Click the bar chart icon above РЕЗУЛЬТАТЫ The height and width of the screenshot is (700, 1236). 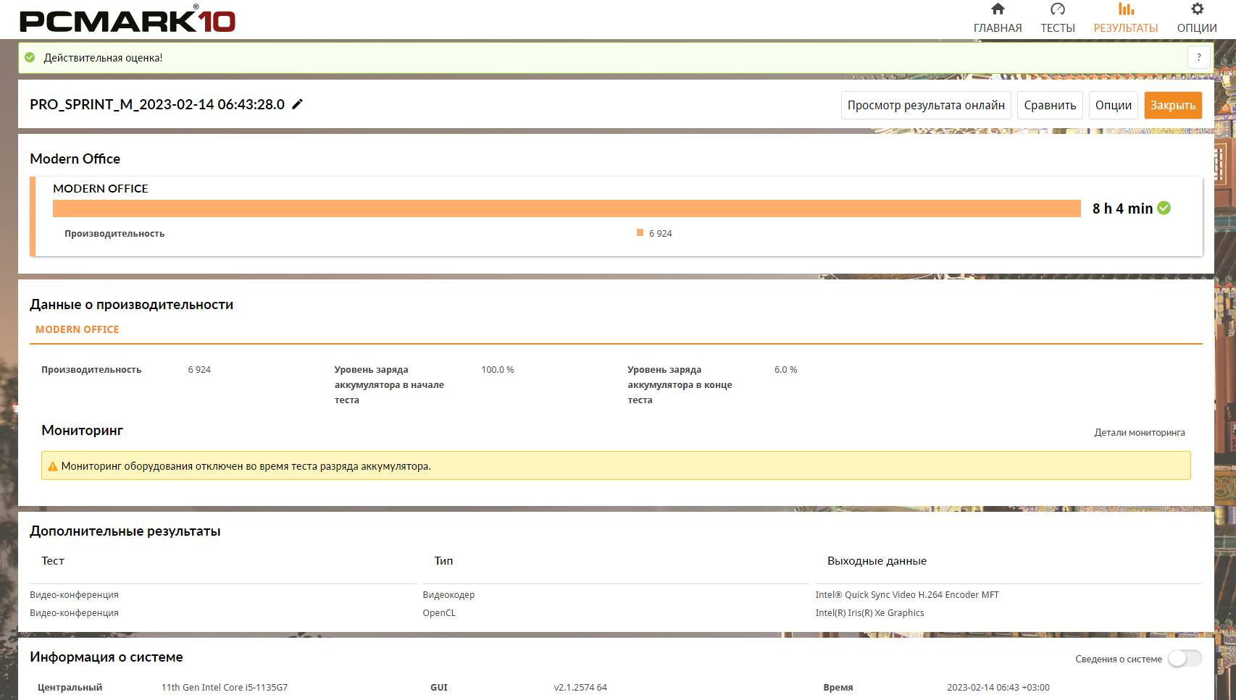(1126, 9)
